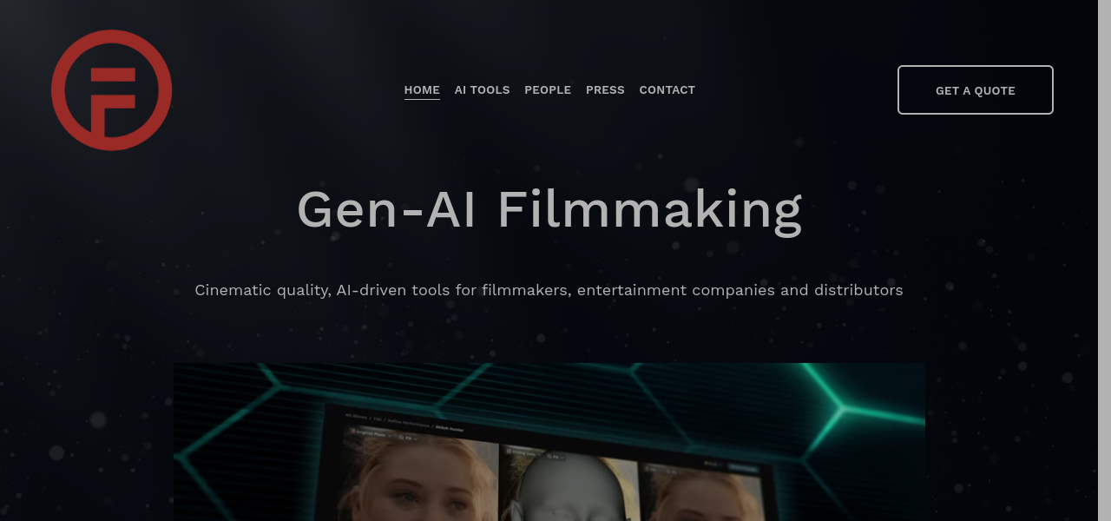Click the word Gen-AI in the headline
This screenshot has width=1111, height=521.
point(387,210)
